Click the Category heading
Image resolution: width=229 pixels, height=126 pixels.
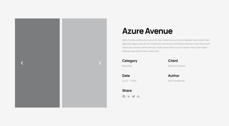[130, 61]
